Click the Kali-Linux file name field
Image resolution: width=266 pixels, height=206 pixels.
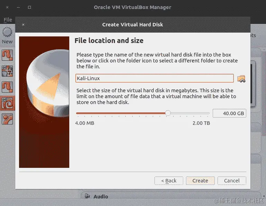154,78
